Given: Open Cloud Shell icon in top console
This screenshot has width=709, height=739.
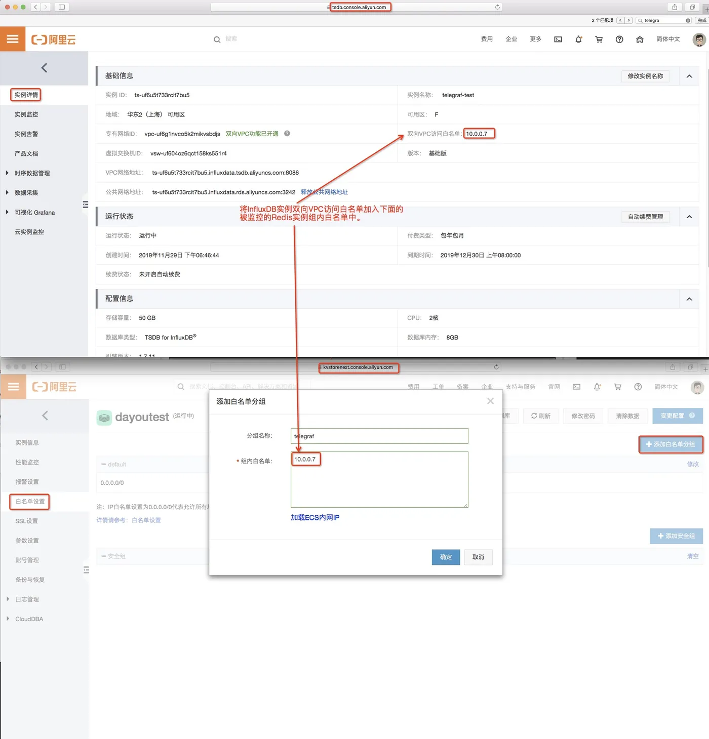Looking at the screenshot, I should (558, 39).
